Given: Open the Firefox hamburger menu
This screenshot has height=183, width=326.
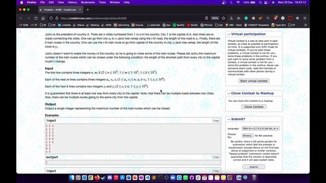Looking at the screenshot, I should 305,18.
